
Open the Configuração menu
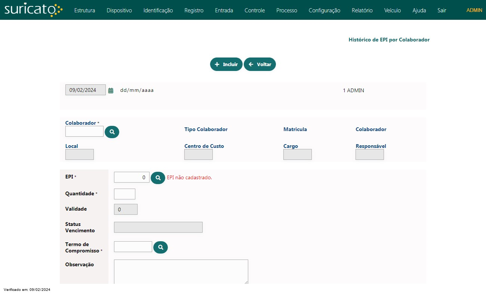point(324,10)
